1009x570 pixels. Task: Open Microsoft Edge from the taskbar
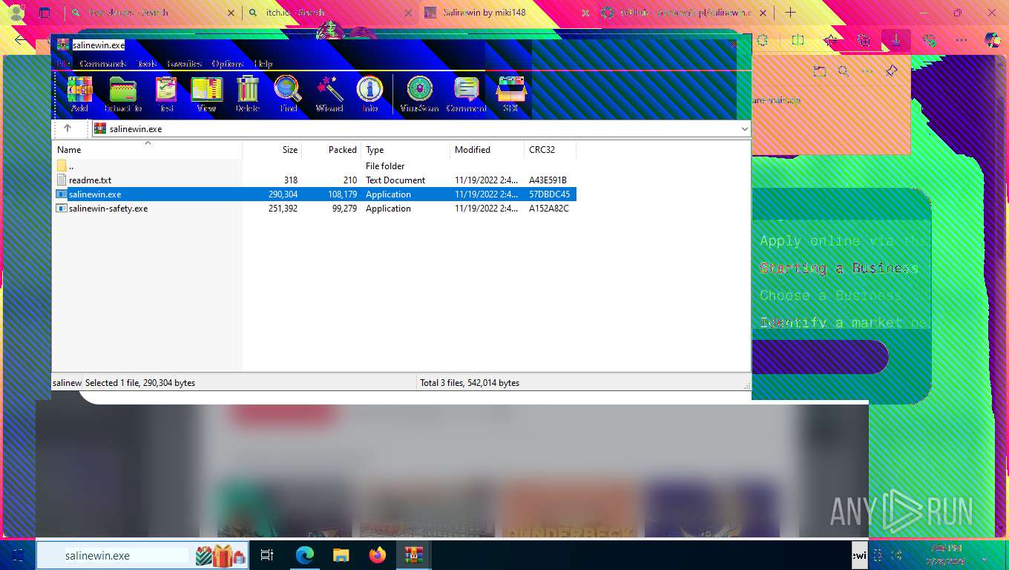click(305, 555)
